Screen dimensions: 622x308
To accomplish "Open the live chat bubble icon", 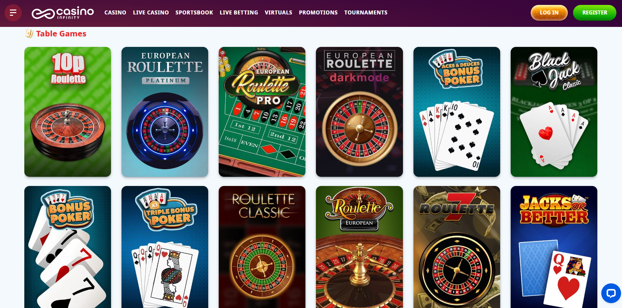I will [611, 293].
